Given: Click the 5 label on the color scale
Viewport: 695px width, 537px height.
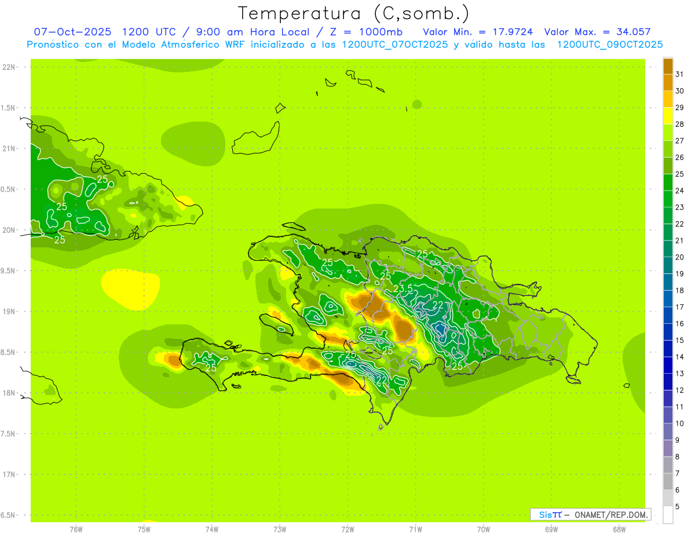Looking at the screenshot, I should (x=678, y=507).
